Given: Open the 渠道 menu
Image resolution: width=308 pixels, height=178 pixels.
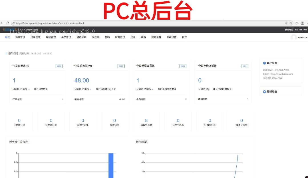Looking at the screenshot, I should click(143, 37).
